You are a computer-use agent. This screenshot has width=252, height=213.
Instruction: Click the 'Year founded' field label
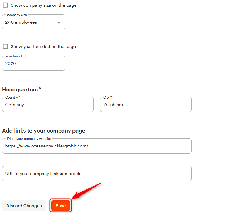pyautogui.click(x=15, y=56)
